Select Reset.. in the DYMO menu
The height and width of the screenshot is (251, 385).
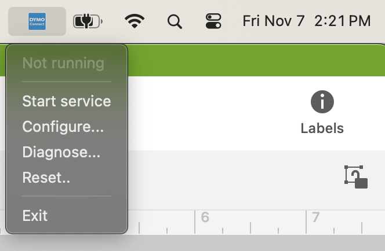46,178
